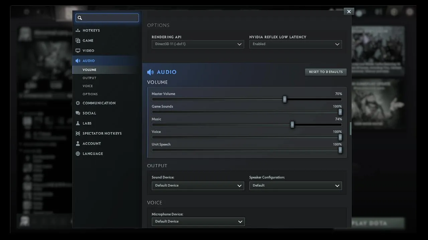
Task: Click the Hotkeys sidebar icon
Action: (78, 30)
